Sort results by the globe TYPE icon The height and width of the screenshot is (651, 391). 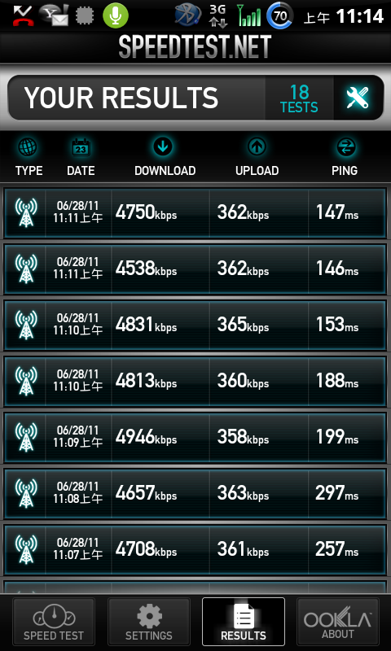(x=29, y=147)
